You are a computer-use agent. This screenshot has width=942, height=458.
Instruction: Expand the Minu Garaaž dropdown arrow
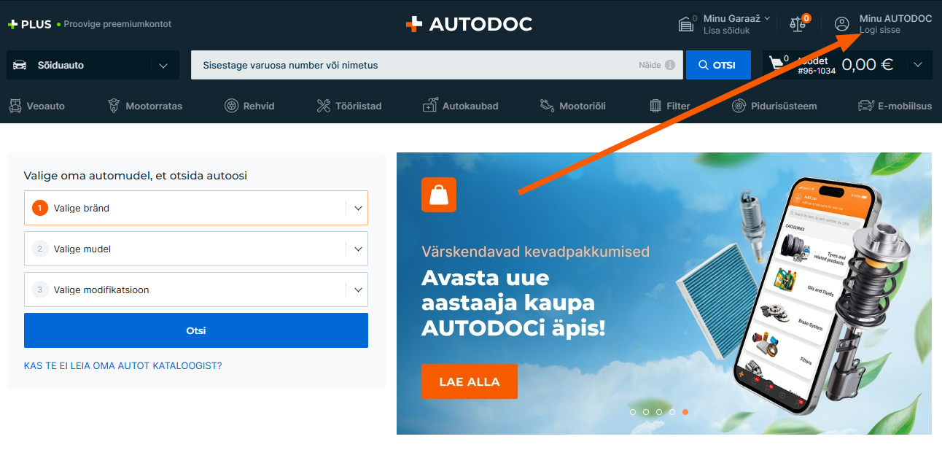(767, 18)
